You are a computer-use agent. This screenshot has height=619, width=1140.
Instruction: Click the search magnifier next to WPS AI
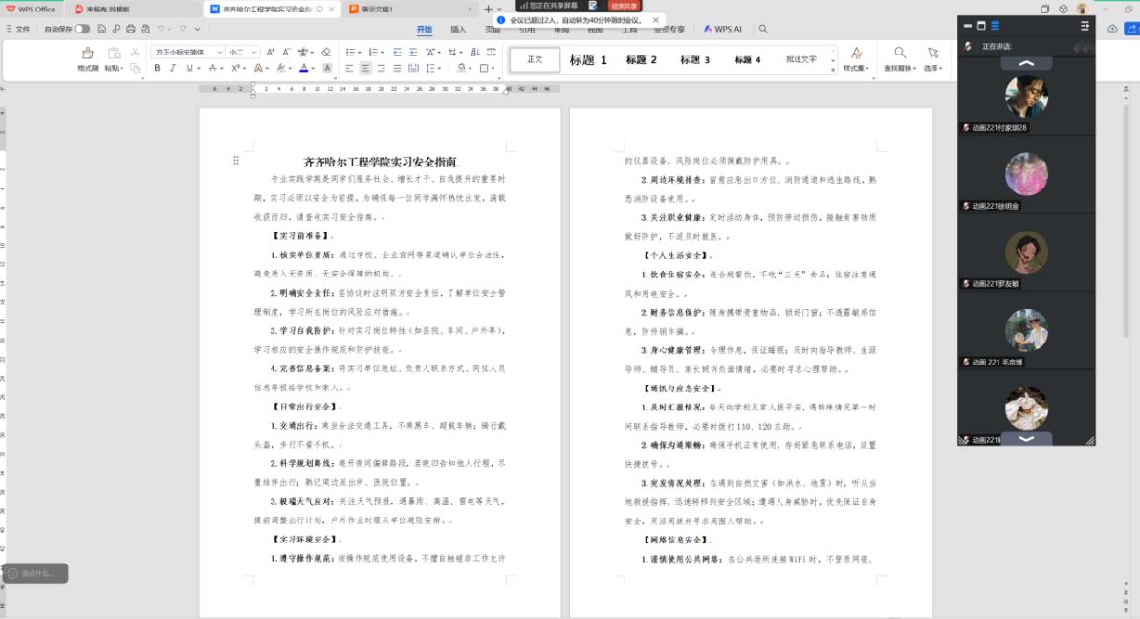[763, 29]
